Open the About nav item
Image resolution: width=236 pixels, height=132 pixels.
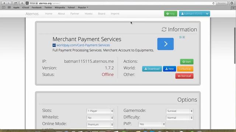click(x=61, y=14)
